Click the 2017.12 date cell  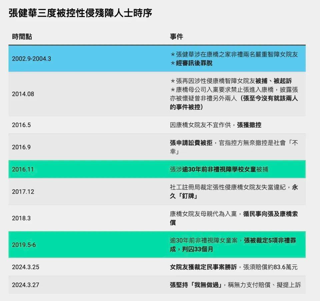point(23,192)
